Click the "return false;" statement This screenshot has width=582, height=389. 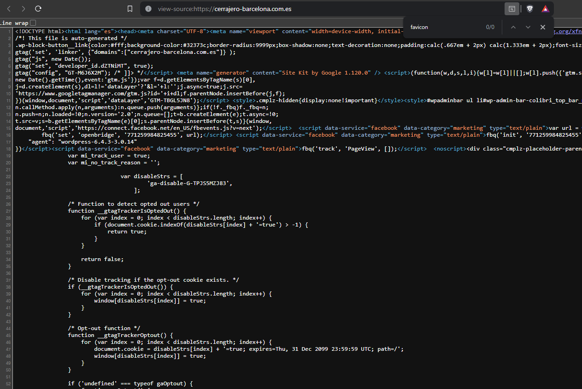click(102, 259)
